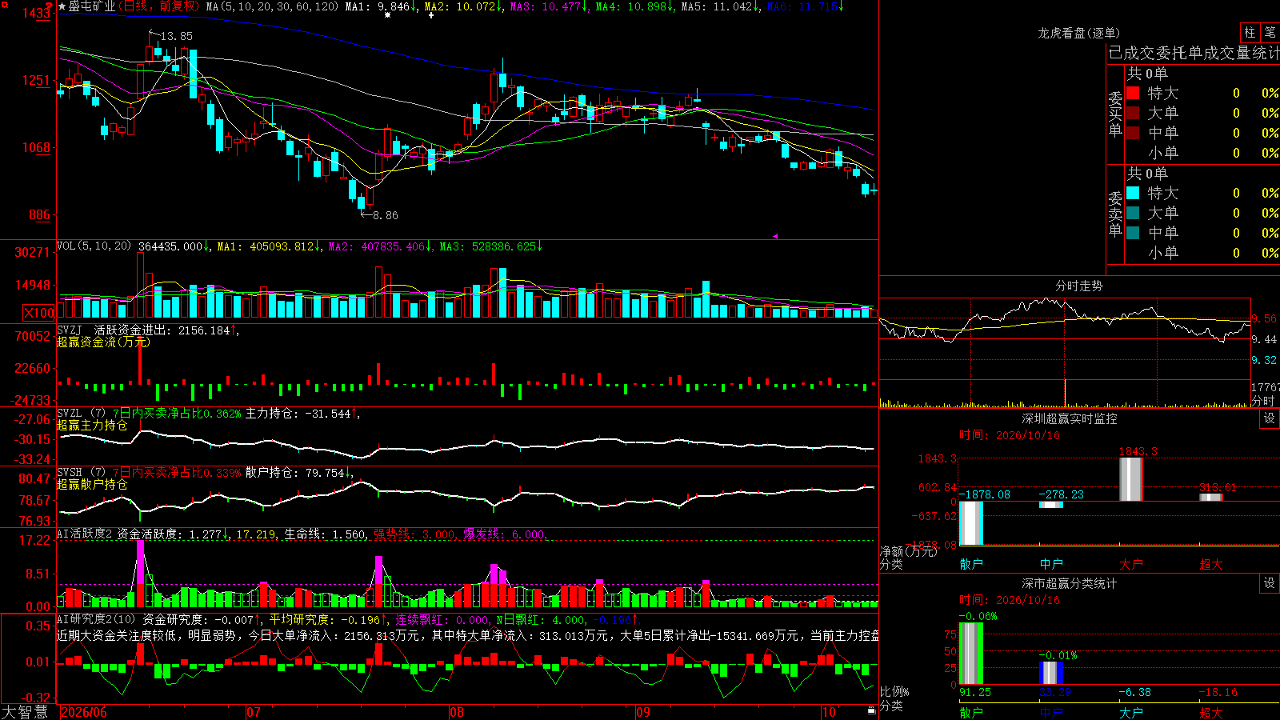1280x720 pixels.
Task: Click the 龙虎看盘(逐单) panel title
Action: click(1079, 33)
